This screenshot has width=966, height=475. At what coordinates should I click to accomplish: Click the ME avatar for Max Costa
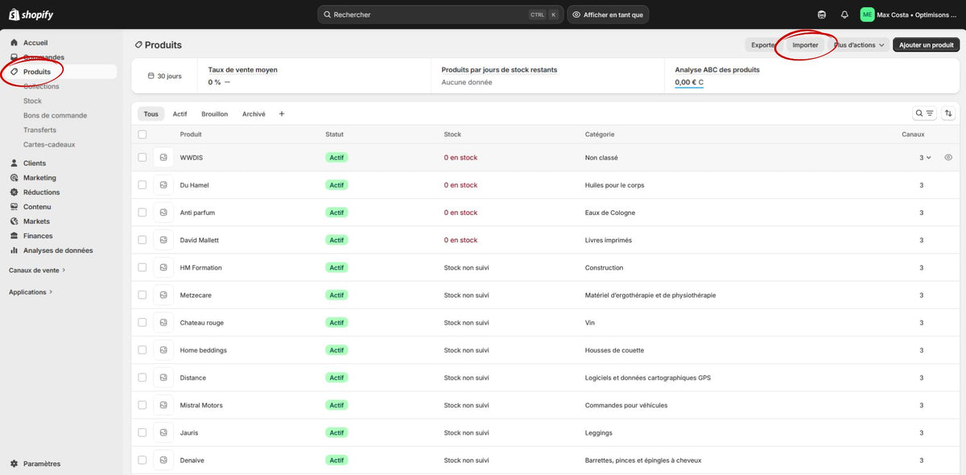point(867,14)
